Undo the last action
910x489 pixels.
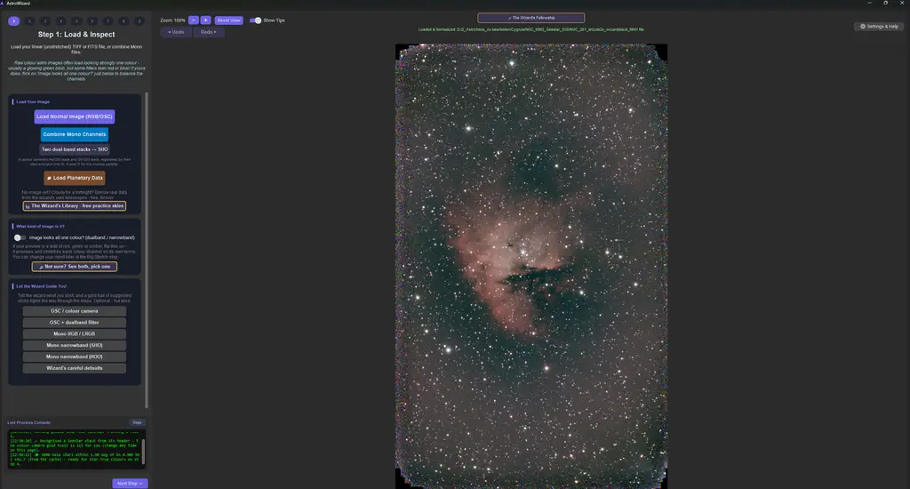[176, 32]
